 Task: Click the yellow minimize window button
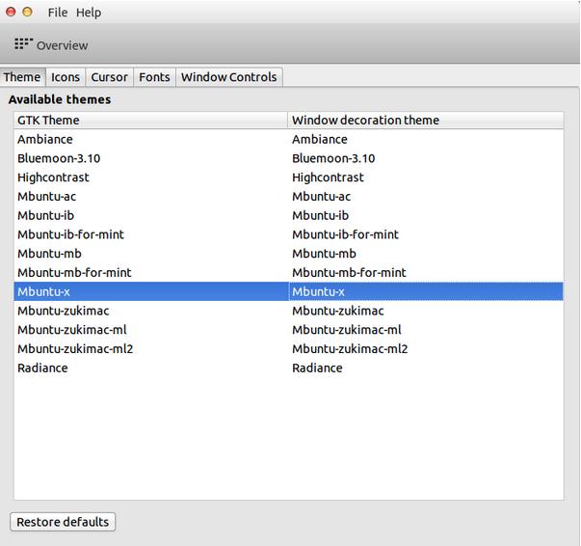click(x=27, y=12)
